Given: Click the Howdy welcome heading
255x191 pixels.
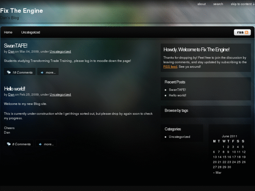Looking at the screenshot, I should (196, 49).
